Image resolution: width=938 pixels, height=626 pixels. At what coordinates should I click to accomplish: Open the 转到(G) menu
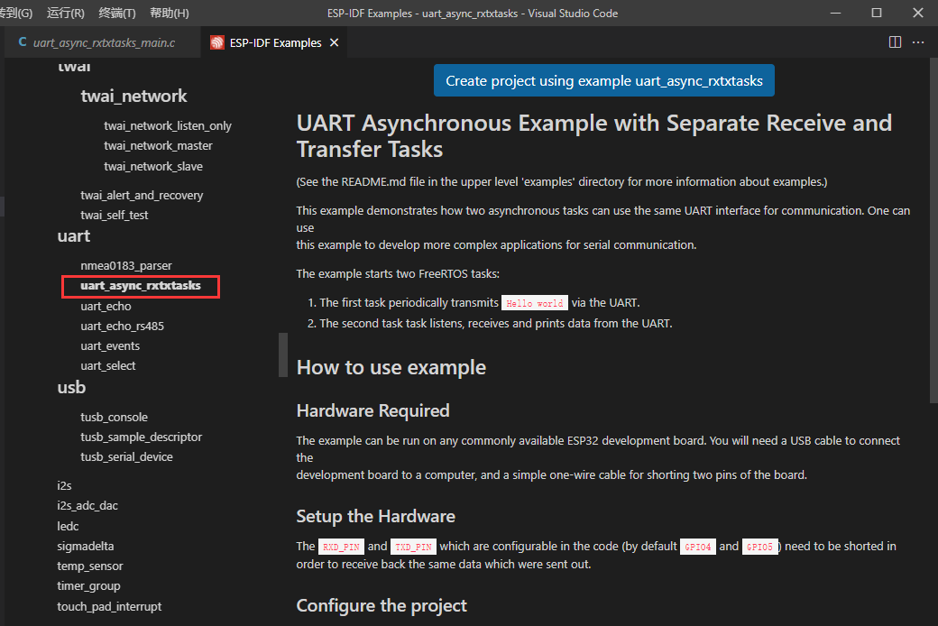tap(16, 14)
